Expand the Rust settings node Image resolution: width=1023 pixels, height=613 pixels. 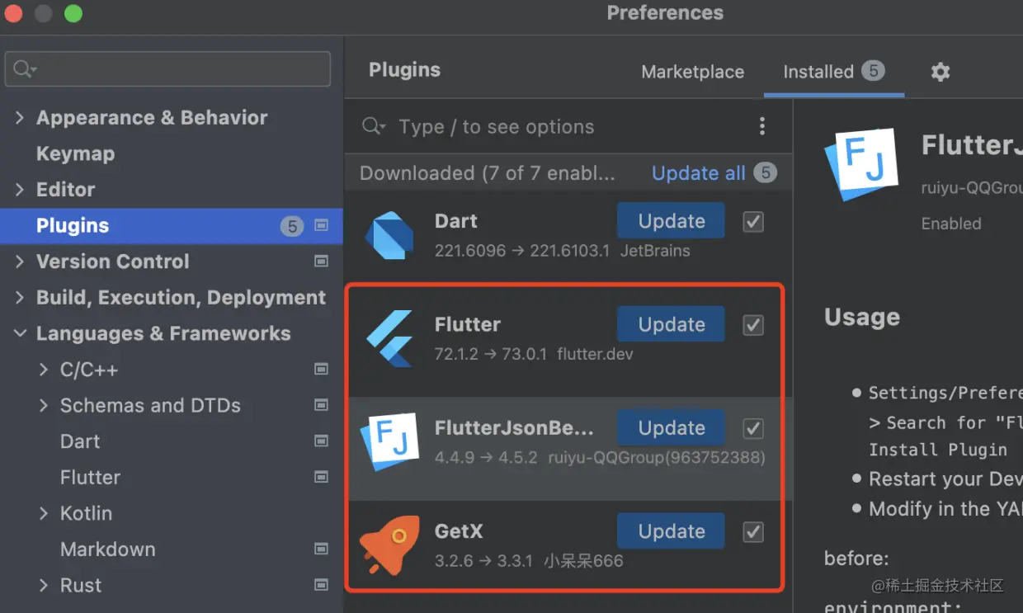tap(44, 585)
